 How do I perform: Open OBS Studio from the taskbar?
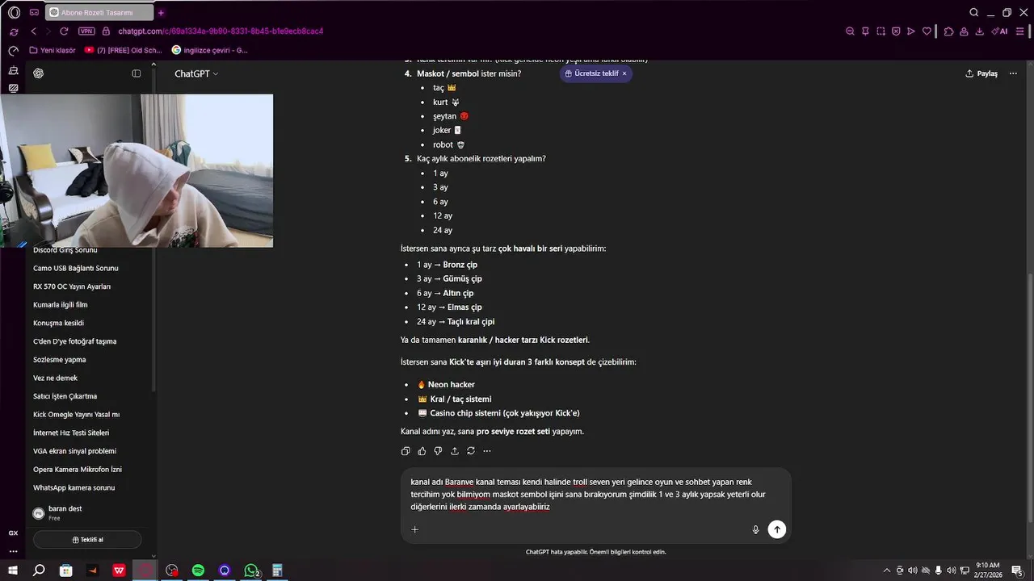point(172,571)
